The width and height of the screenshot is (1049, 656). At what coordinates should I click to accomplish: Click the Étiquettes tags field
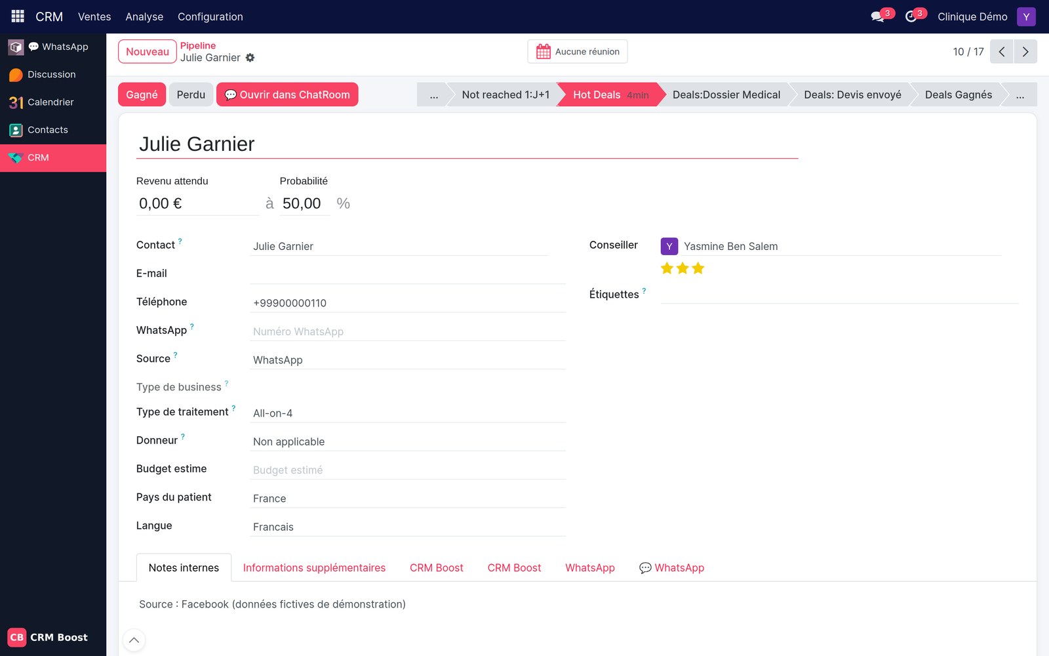(x=839, y=295)
